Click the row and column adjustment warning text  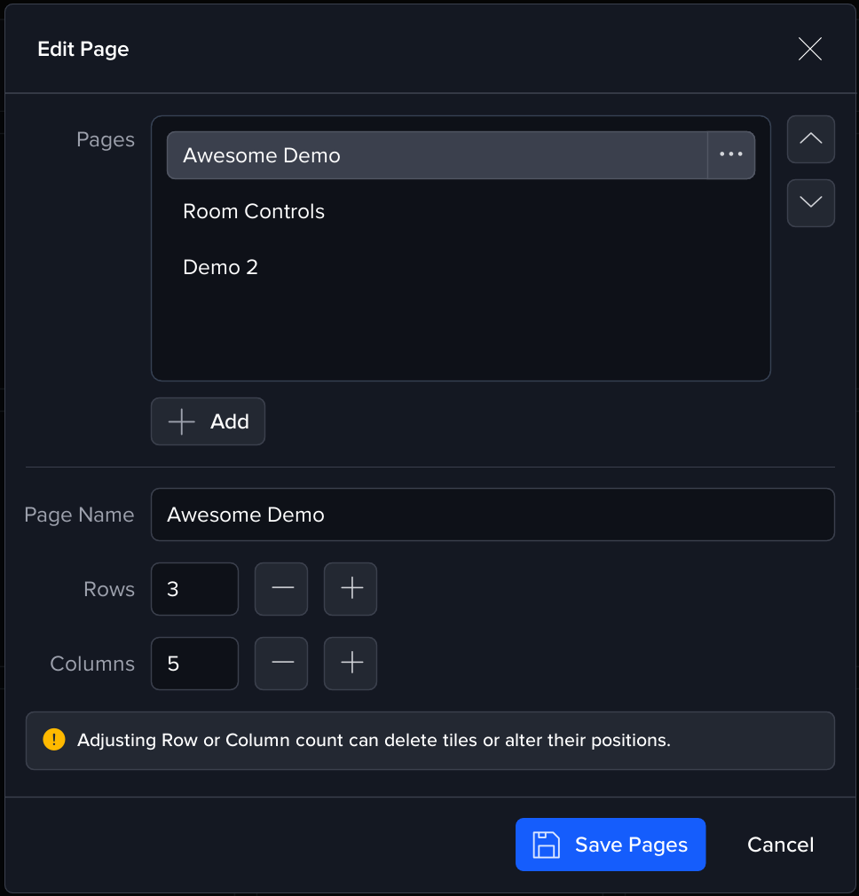click(374, 740)
